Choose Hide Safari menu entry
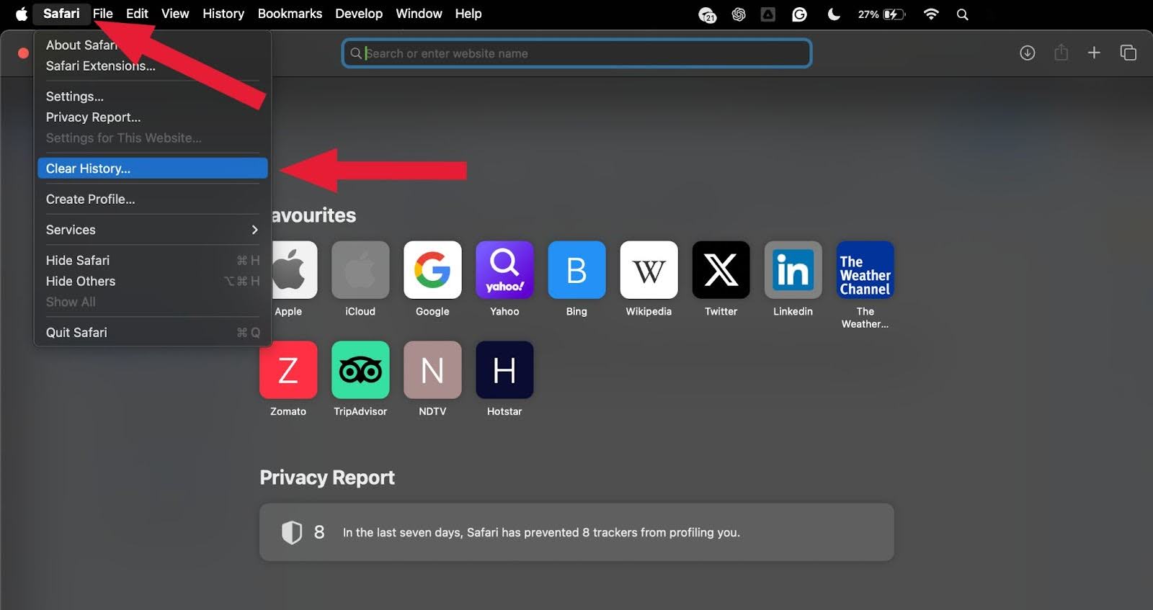 (152, 261)
